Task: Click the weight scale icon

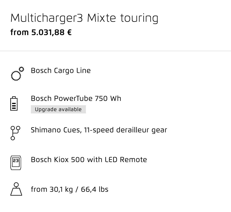Action: 16,189
